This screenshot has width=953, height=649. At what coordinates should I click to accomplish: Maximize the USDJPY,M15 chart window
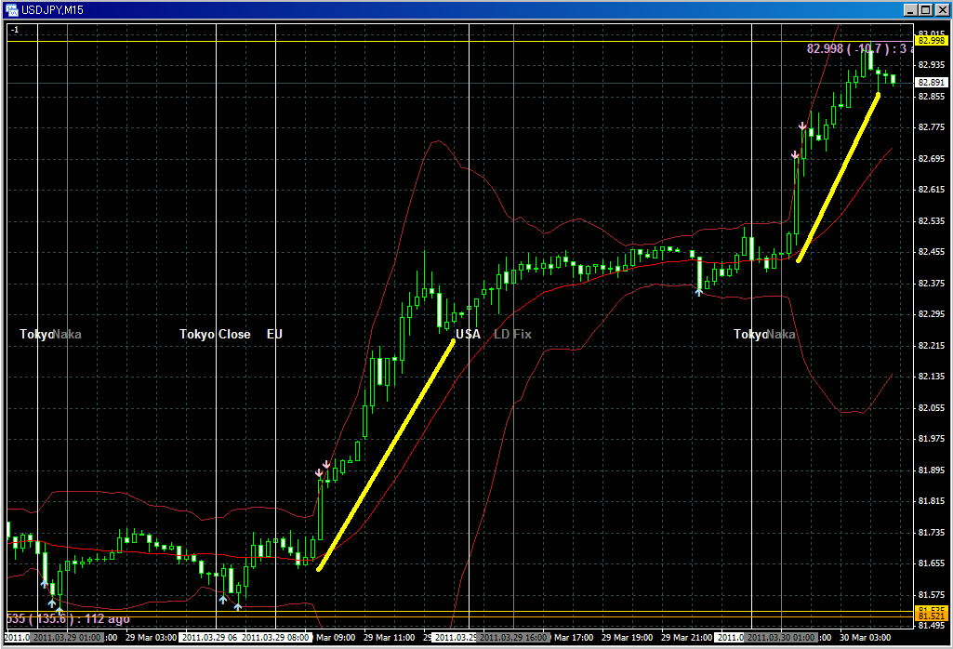tap(926, 9)
